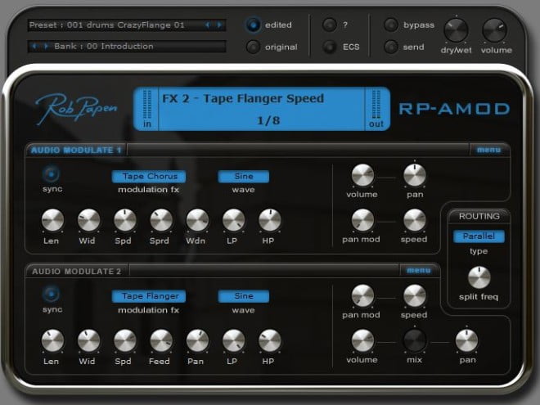Click the Feed knob
Screen dimensions: 540x405
pyautogui.click(x=161, y=340)
